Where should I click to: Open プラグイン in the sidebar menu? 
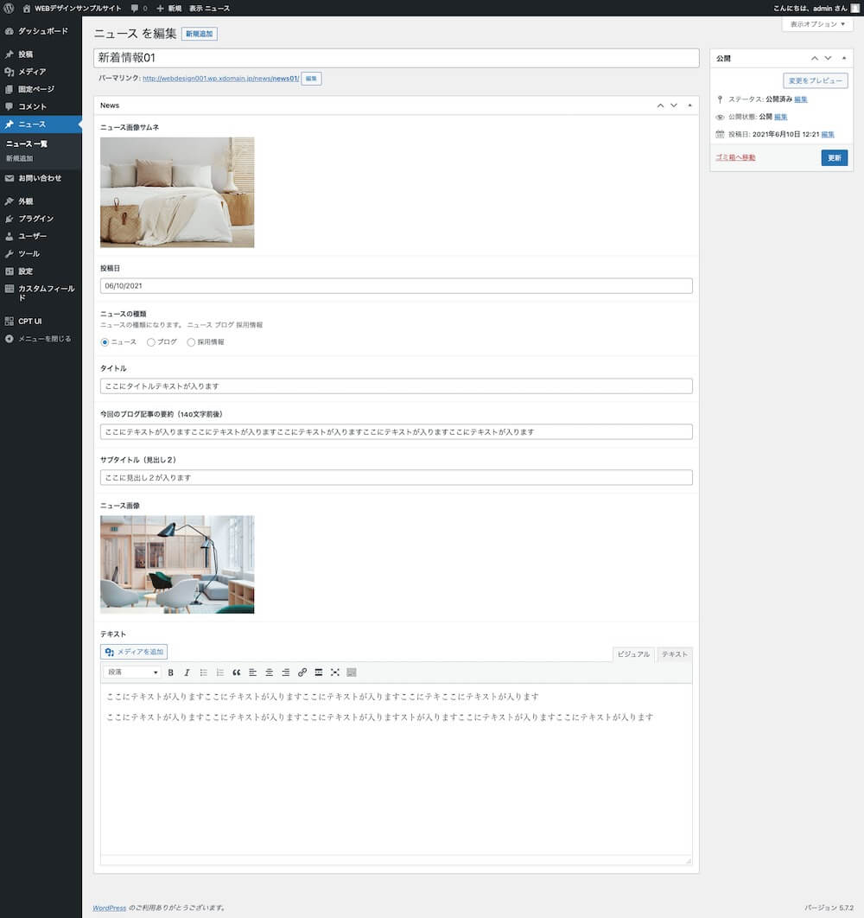click(35, 219)
